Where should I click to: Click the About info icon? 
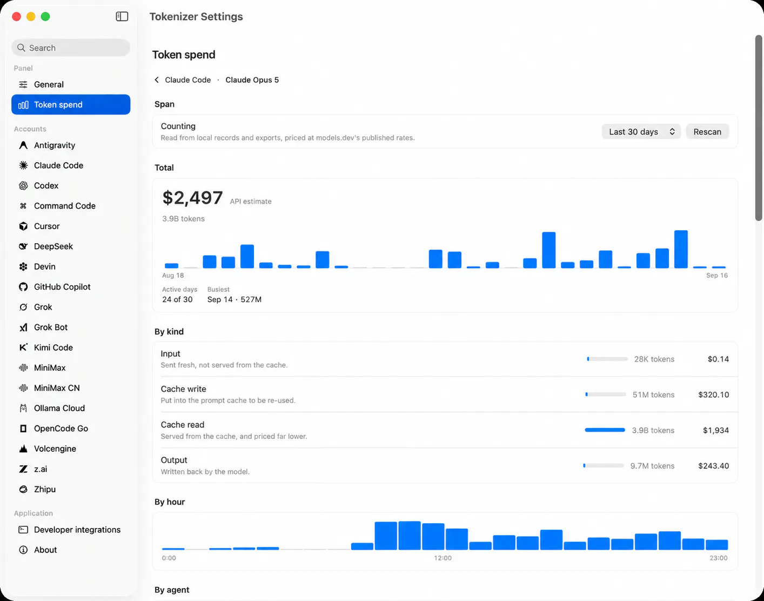[23, 550]
